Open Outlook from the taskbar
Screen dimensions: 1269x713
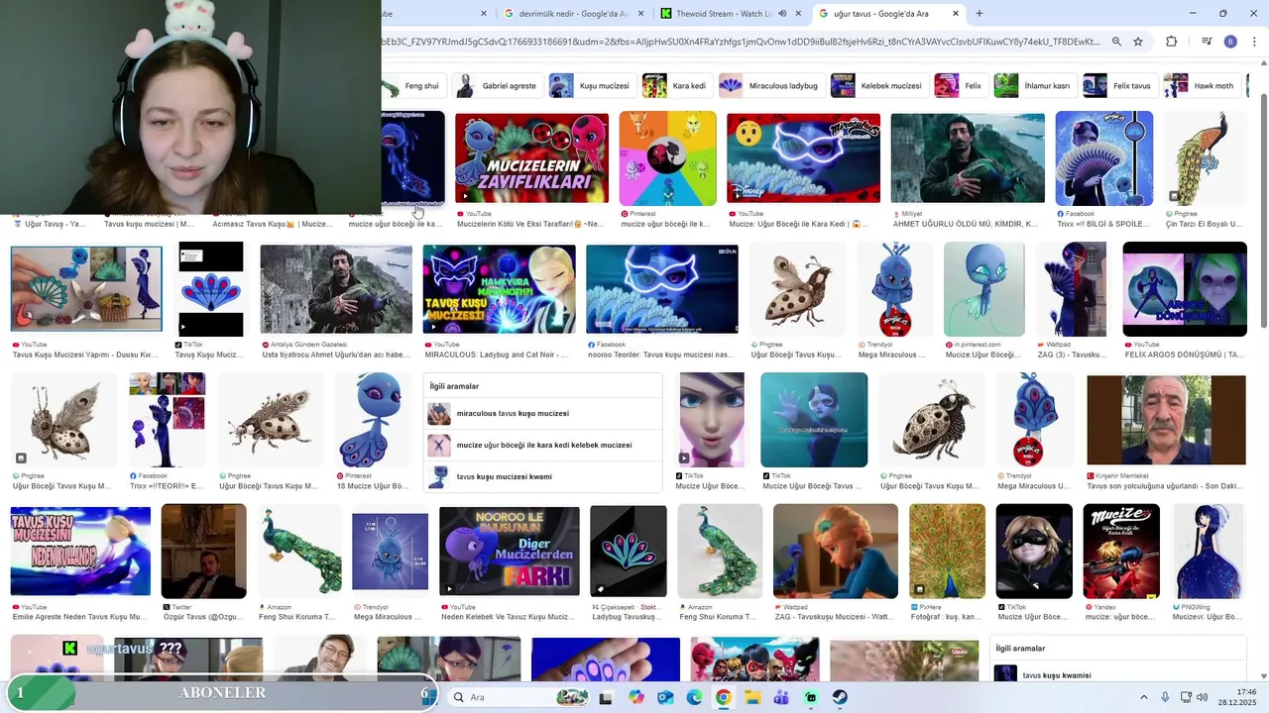[x=665, y=697]
